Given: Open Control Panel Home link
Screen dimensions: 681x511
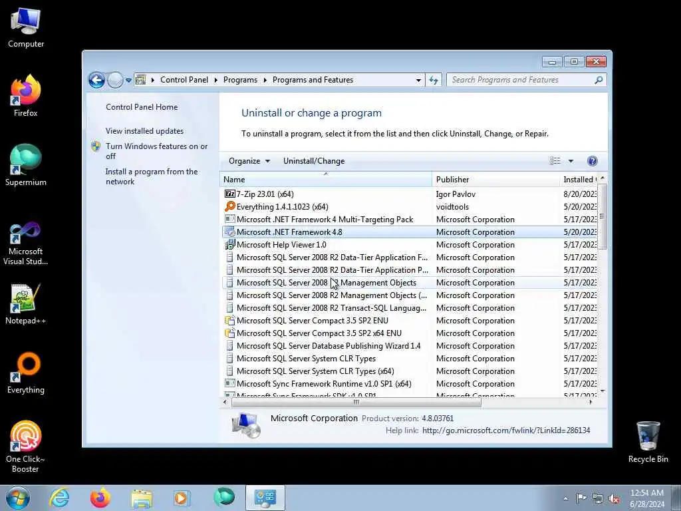Looking at the screenshot, I should 142,107.
